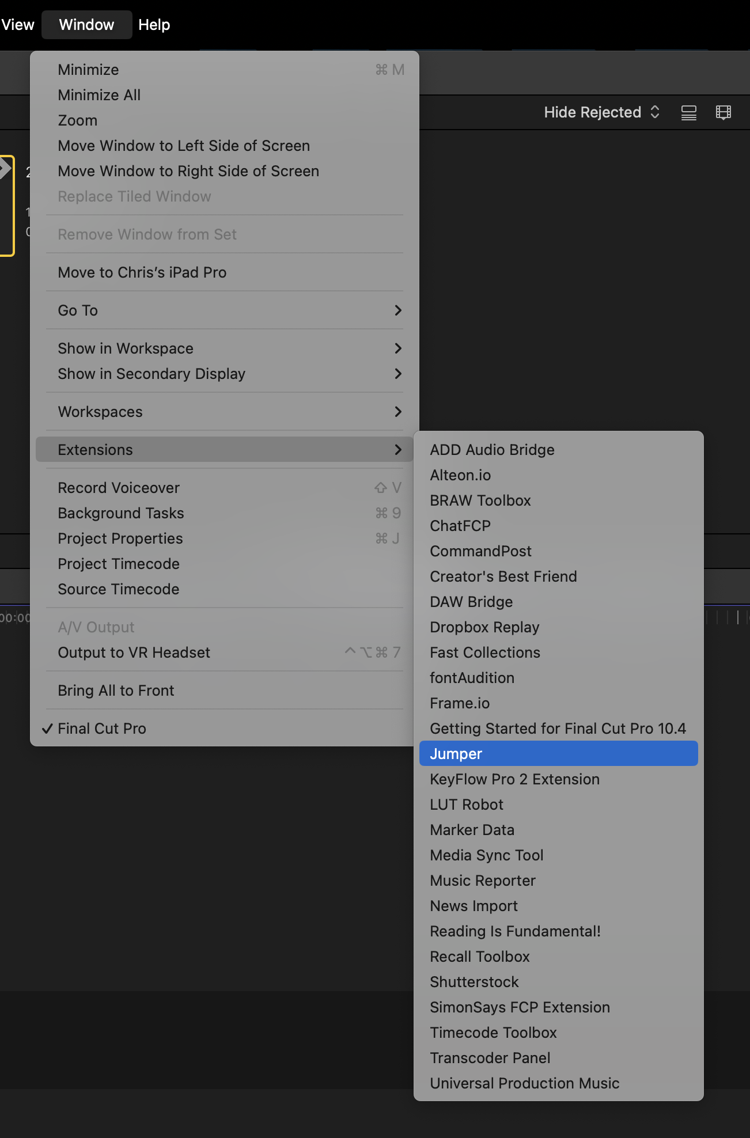This screenshot has width=750, height=1138.
Task: Launch the Jumper extension
Action: [x=558, y=754]
